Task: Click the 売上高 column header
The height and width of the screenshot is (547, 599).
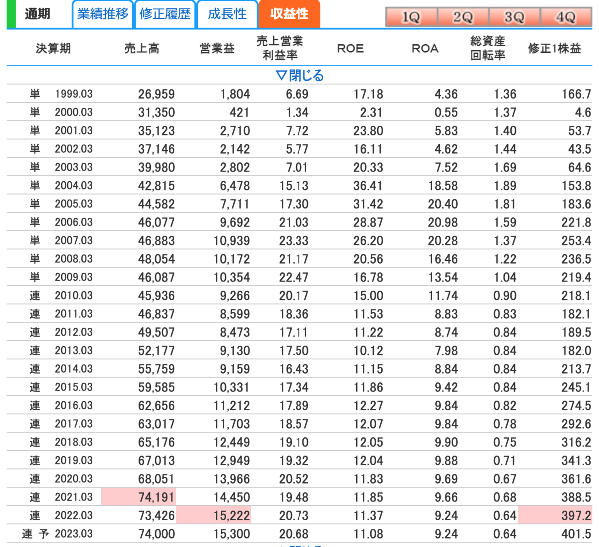Action: pos(142,48)
